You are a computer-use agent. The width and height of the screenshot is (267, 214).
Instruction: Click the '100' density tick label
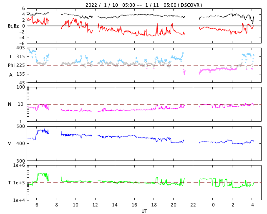click(20, 87)
